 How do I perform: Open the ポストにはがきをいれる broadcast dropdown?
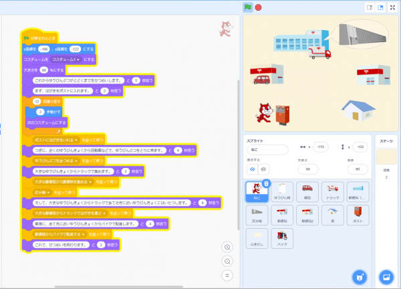(x=57, y=139)
